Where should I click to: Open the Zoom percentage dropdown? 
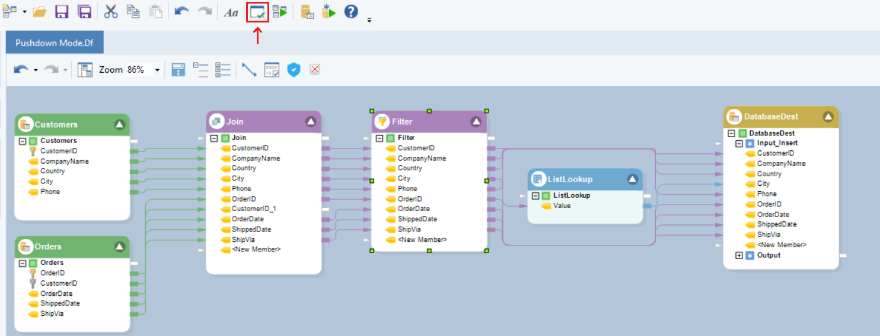click(157, 70)
